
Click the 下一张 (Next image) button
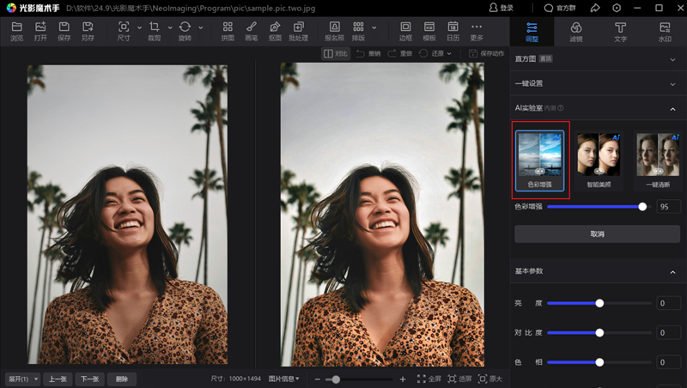click(89, 379)
